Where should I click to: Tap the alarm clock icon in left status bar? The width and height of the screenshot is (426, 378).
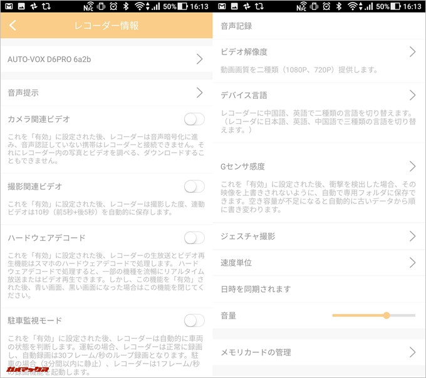[x=113, y=6]
